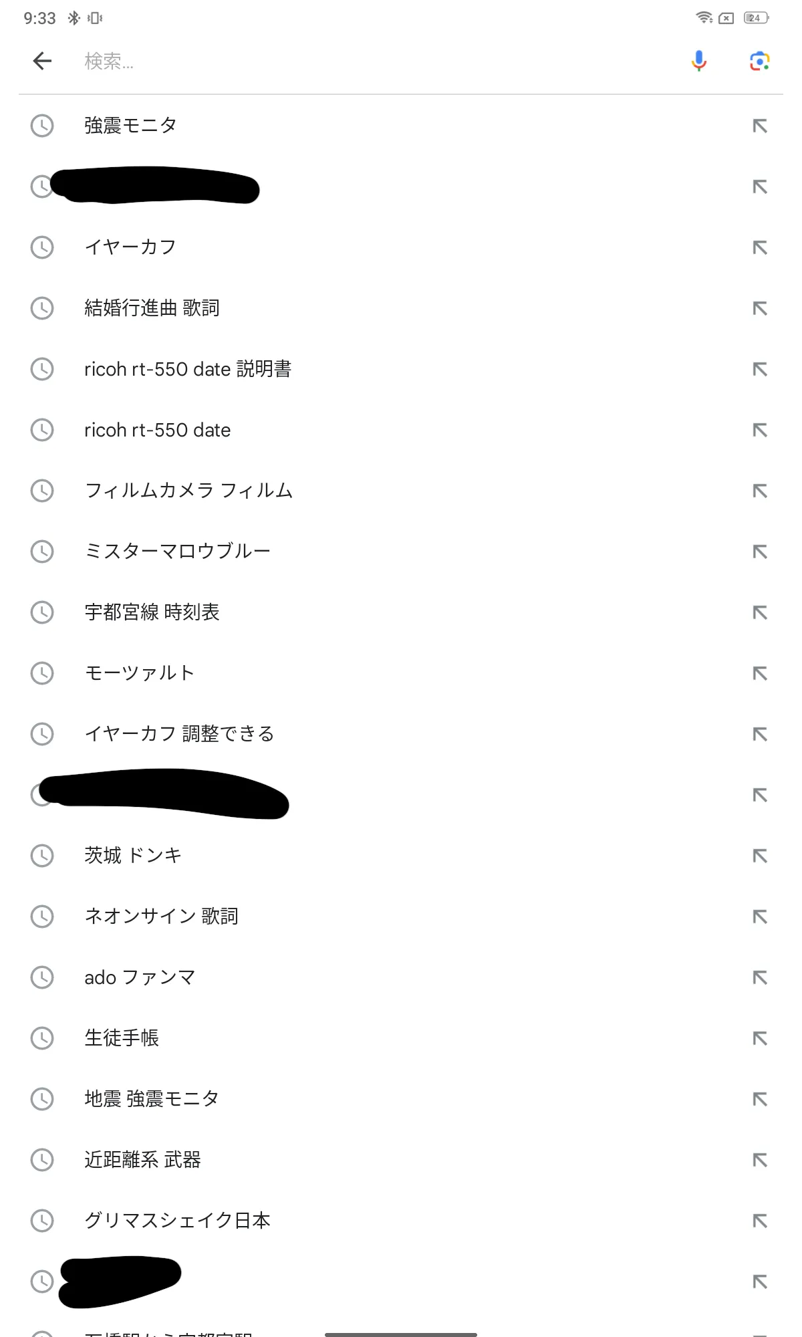
Task: Tap fill-in arrow beside 強震モニタ
Action: [x=760, y=126]
